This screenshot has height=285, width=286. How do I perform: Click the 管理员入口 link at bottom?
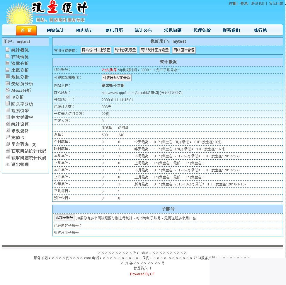click(142, 268)
